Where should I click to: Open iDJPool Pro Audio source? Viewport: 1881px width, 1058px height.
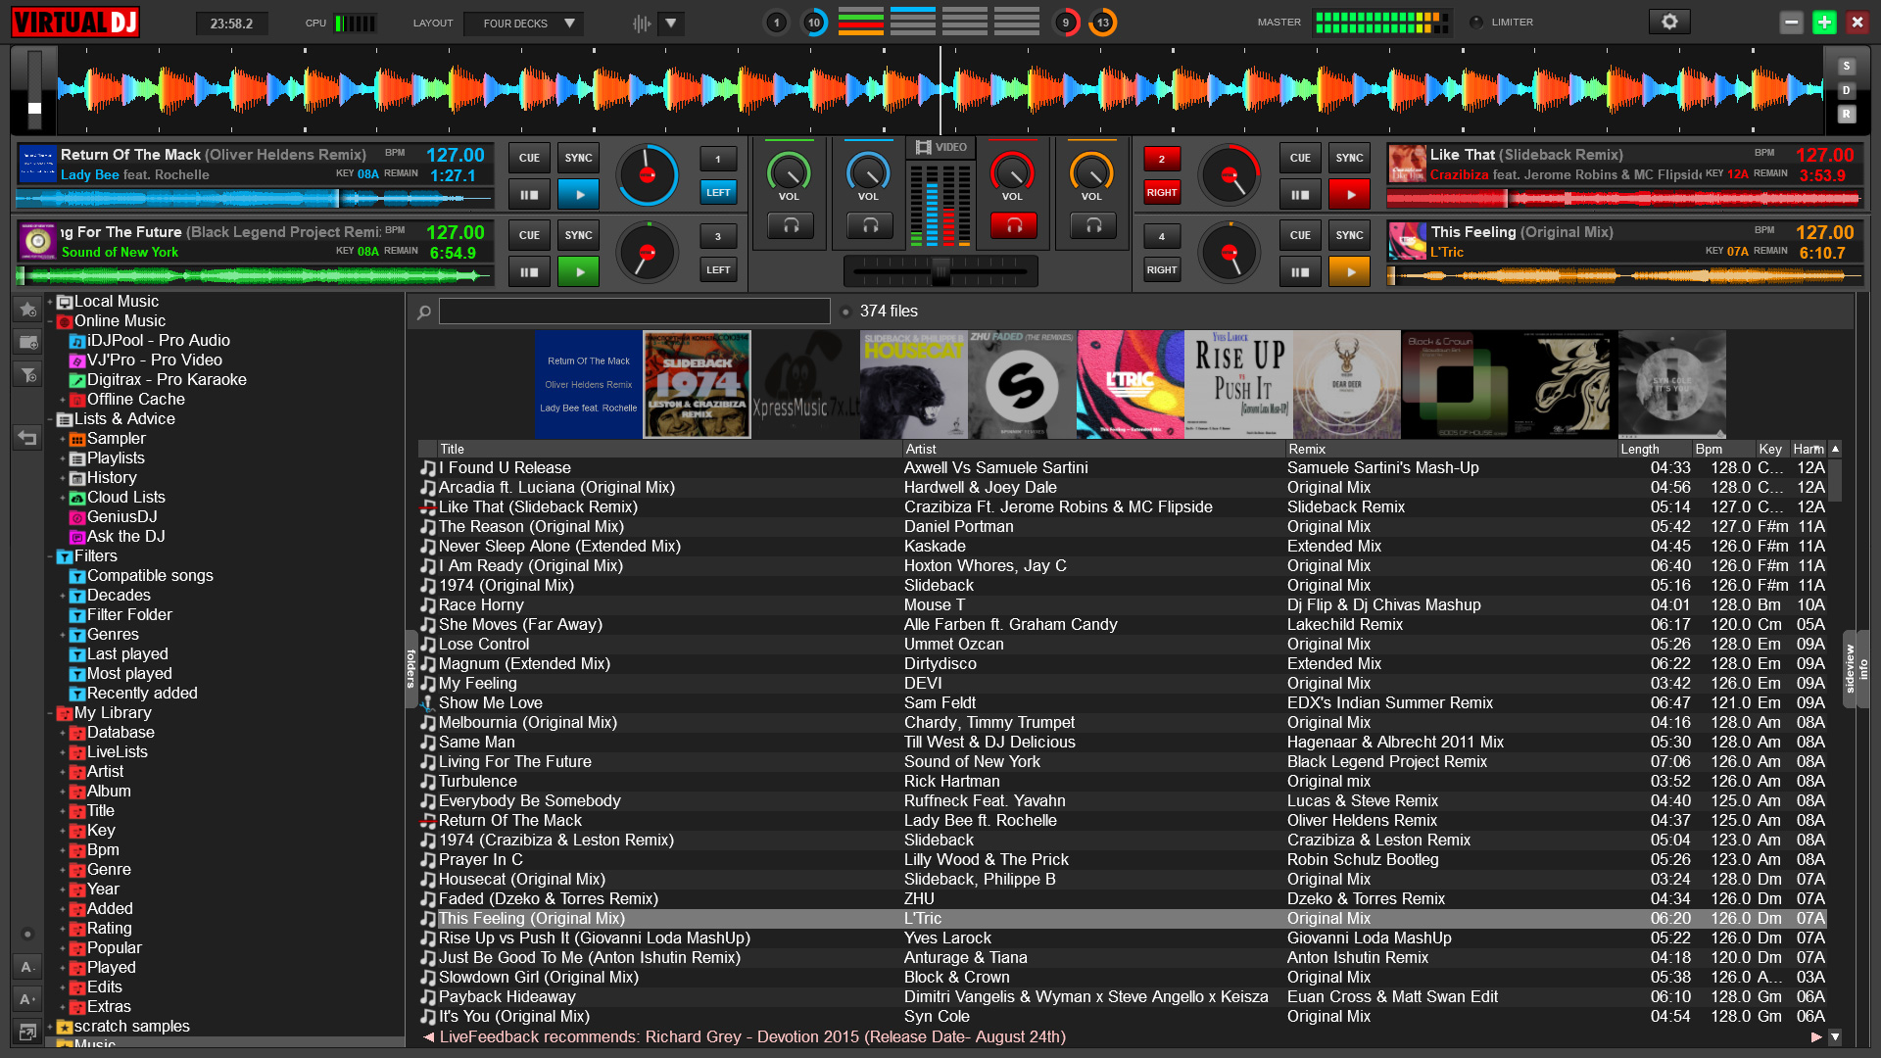click(x=159, y=340)
